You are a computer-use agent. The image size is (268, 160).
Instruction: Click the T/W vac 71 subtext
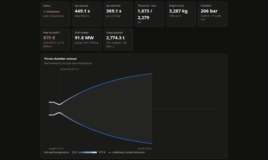[175, 16]
